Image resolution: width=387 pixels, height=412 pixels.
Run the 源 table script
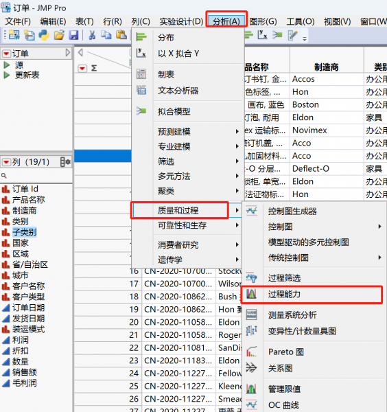click(x=7, y=65)
